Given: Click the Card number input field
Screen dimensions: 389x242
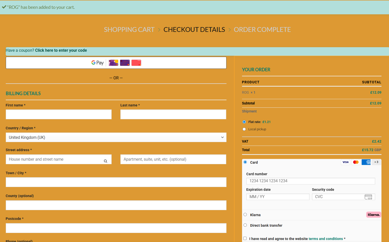Looking at the screenshot, I should coord(310,181).
